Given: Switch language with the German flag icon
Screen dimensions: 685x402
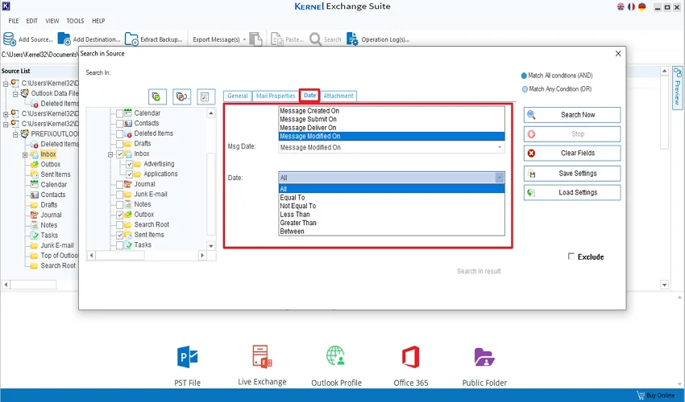Looking at the screenshot, I should click(x=641, y=6).
